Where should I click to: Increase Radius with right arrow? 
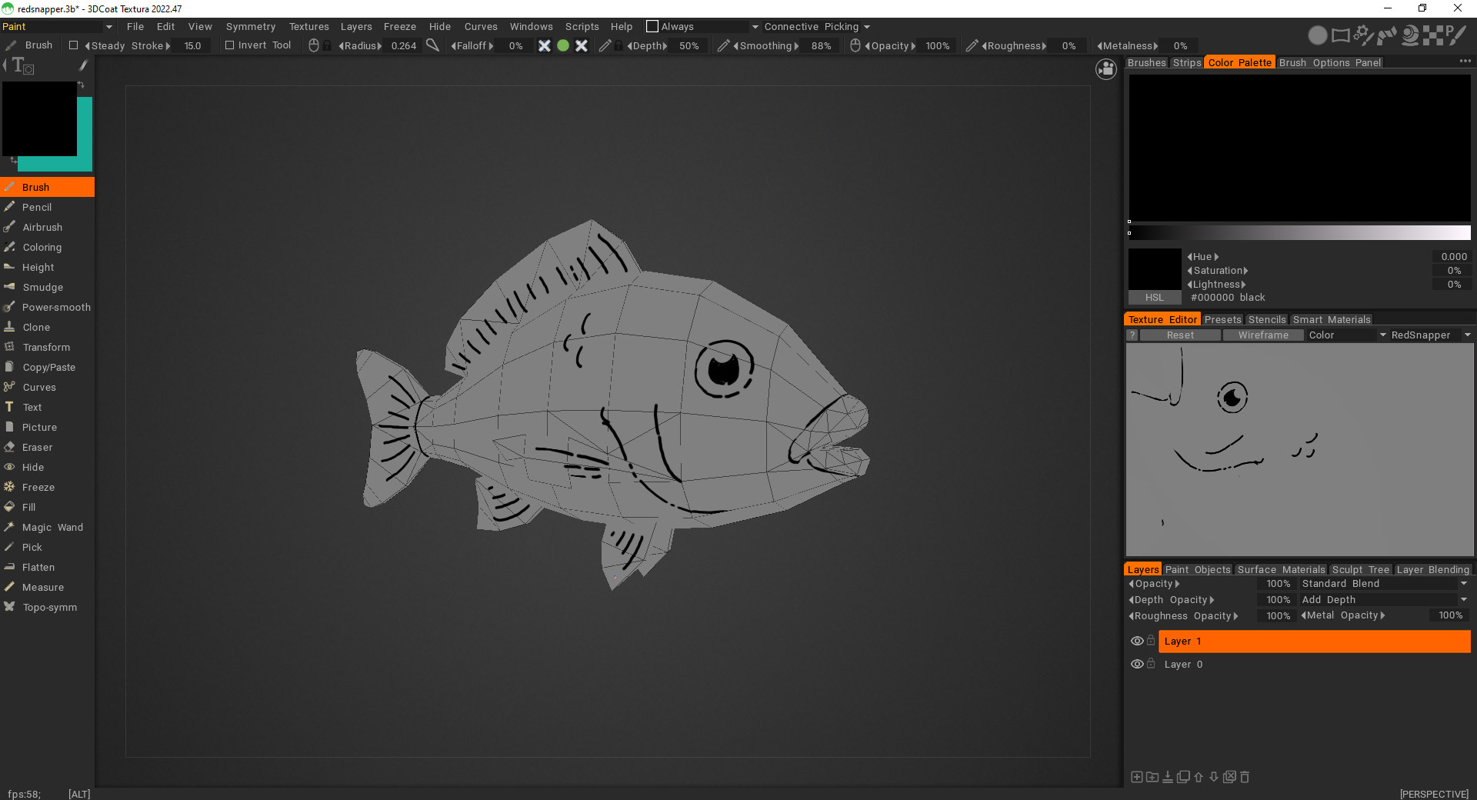[380, 46]
